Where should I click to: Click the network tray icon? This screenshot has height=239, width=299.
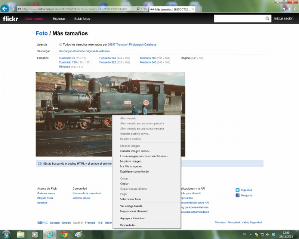point(262,235)
